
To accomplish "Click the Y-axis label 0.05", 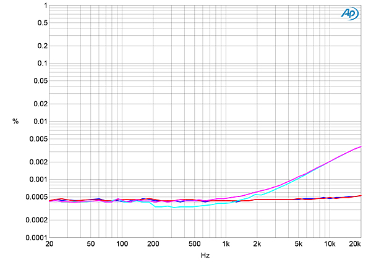I will point(41,81).
